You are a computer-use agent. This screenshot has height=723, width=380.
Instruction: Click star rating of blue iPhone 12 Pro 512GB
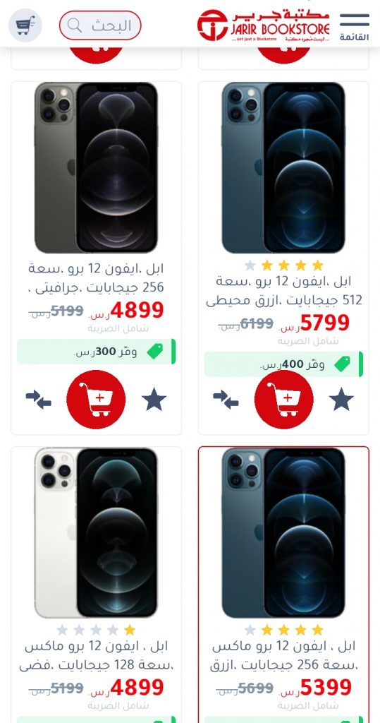(x=283, y=265)
